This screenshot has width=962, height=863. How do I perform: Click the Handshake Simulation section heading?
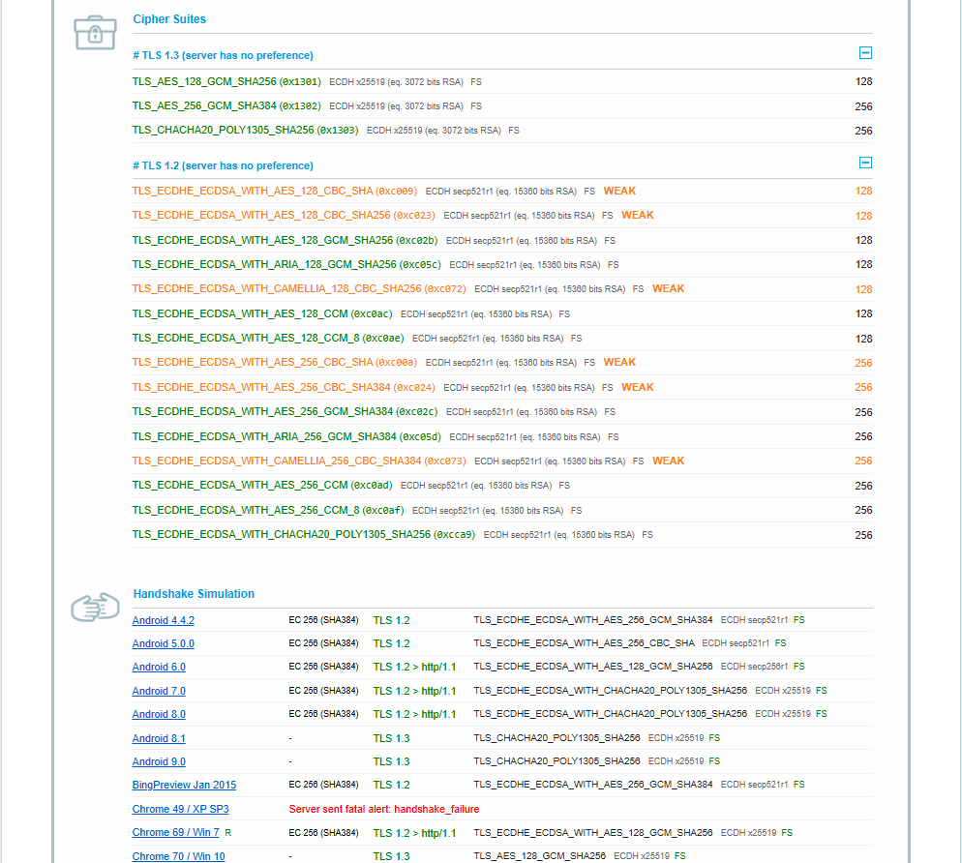click(x=194, y=593)
